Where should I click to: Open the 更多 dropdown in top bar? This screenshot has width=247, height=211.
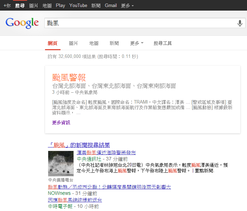click(127, 5)
